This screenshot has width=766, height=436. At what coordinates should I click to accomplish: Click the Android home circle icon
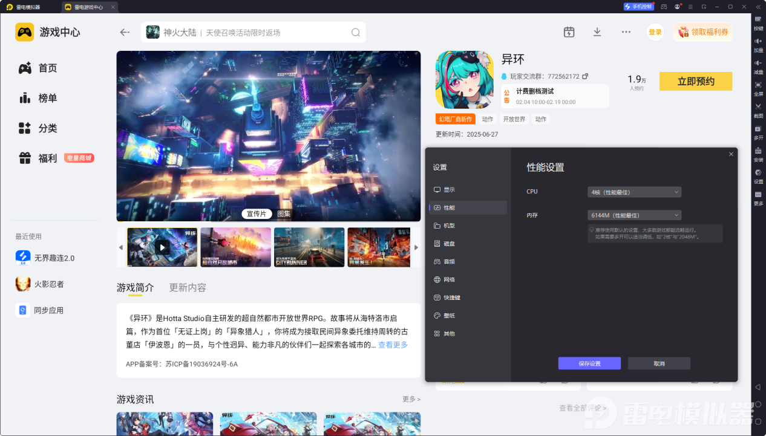(758, 404)
